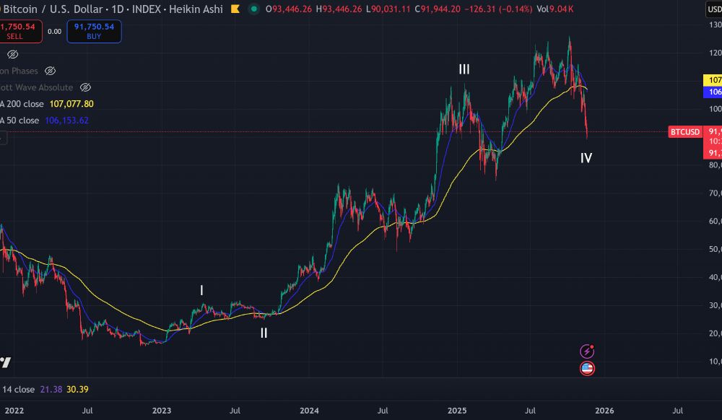
Task: Click the change value −126.31 (−0.14%)
Action: (x=498, y=9)
